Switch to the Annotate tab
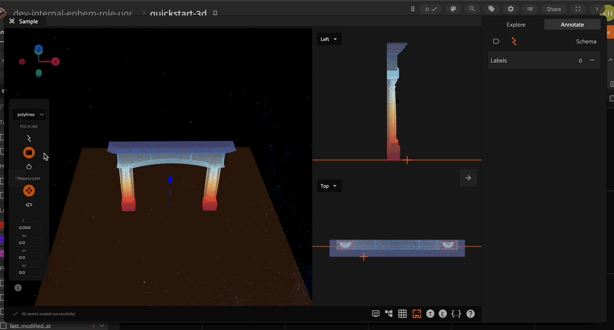 coord(572,24)
